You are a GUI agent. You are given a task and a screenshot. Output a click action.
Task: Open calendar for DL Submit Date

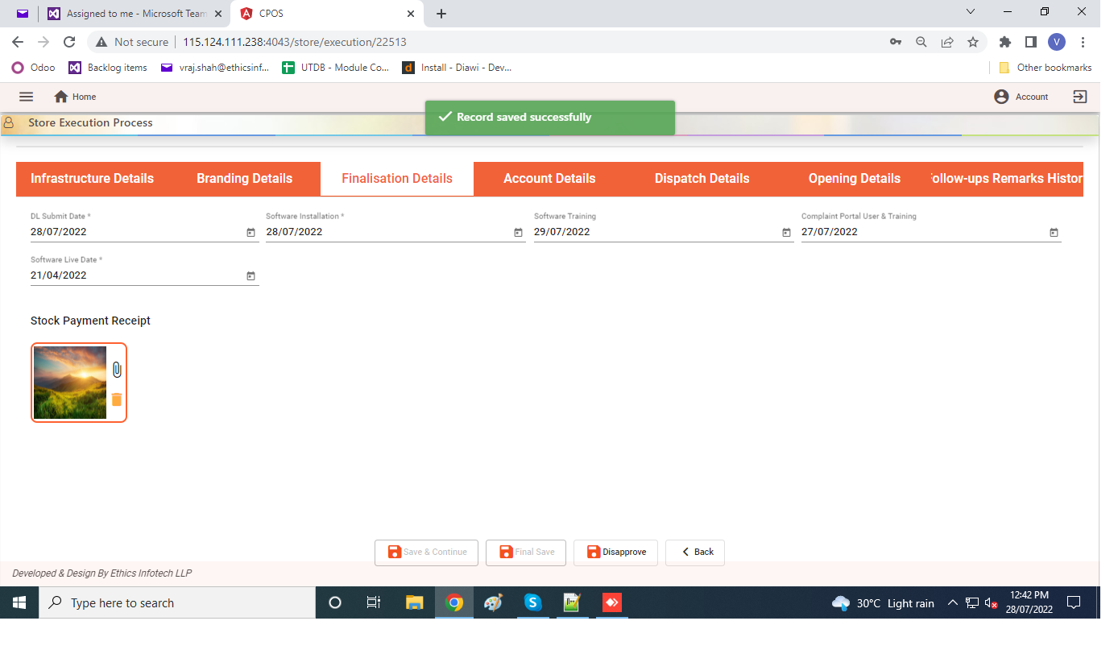(x=251, y=233)
